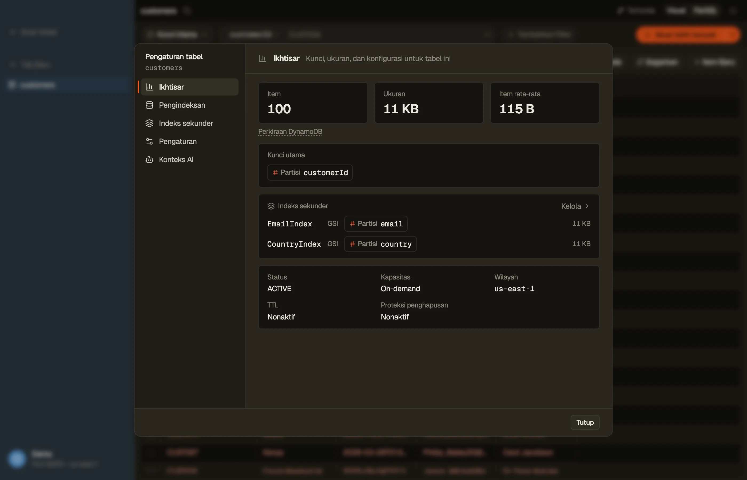Open the Konteks AI section
Screen dimensions: 747x480
point(190,159)
